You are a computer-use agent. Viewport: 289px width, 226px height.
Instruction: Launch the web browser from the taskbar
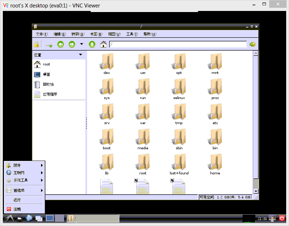(x=29, y=218)
